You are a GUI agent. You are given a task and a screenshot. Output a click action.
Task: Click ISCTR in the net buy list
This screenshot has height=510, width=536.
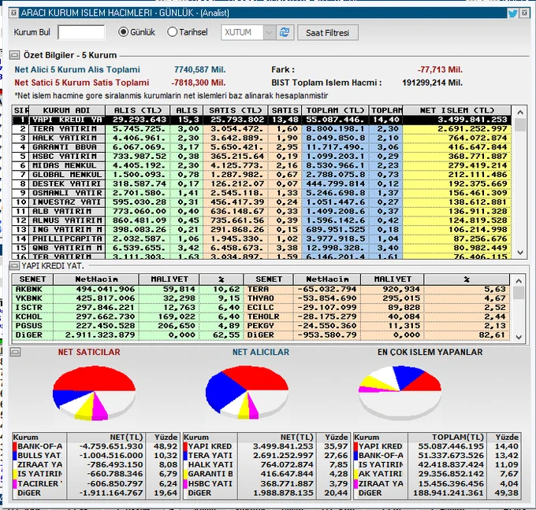(29, 308)
